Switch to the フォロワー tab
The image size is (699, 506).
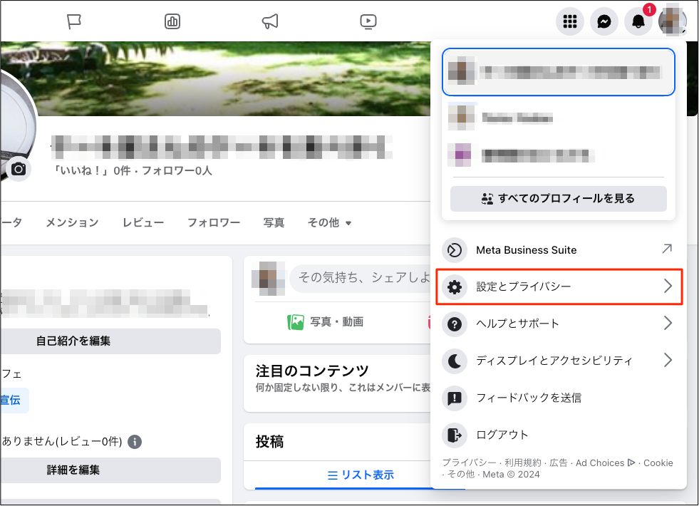click(214, 222)
